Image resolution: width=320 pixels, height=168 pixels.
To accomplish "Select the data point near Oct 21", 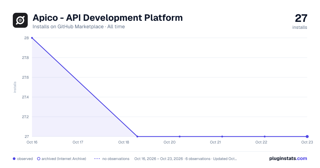I will pos(222,137).
